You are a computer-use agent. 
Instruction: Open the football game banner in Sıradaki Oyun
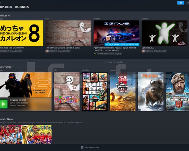[26, 134]
